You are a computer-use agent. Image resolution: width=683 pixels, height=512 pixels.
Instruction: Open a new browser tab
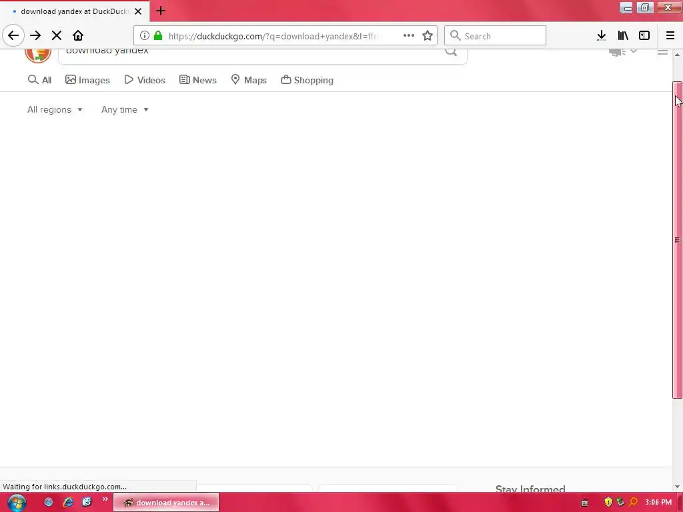click(x=161, y=11)
